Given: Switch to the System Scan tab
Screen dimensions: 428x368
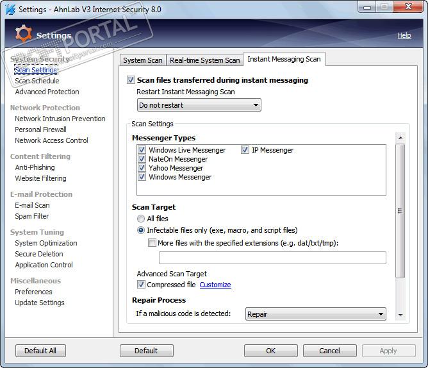Looking at the screenshot, I should pyautogui.click(x=143, y=60).
